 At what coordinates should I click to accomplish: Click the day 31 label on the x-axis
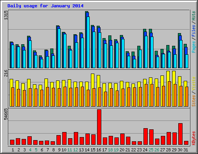pos(186,150)
